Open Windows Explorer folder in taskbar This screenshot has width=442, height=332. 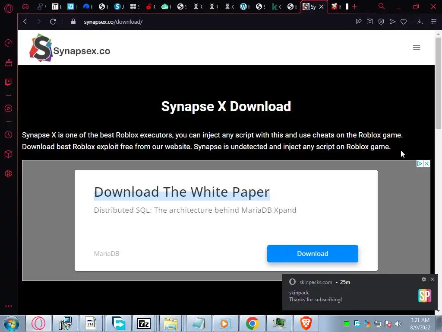pos(170,323)
